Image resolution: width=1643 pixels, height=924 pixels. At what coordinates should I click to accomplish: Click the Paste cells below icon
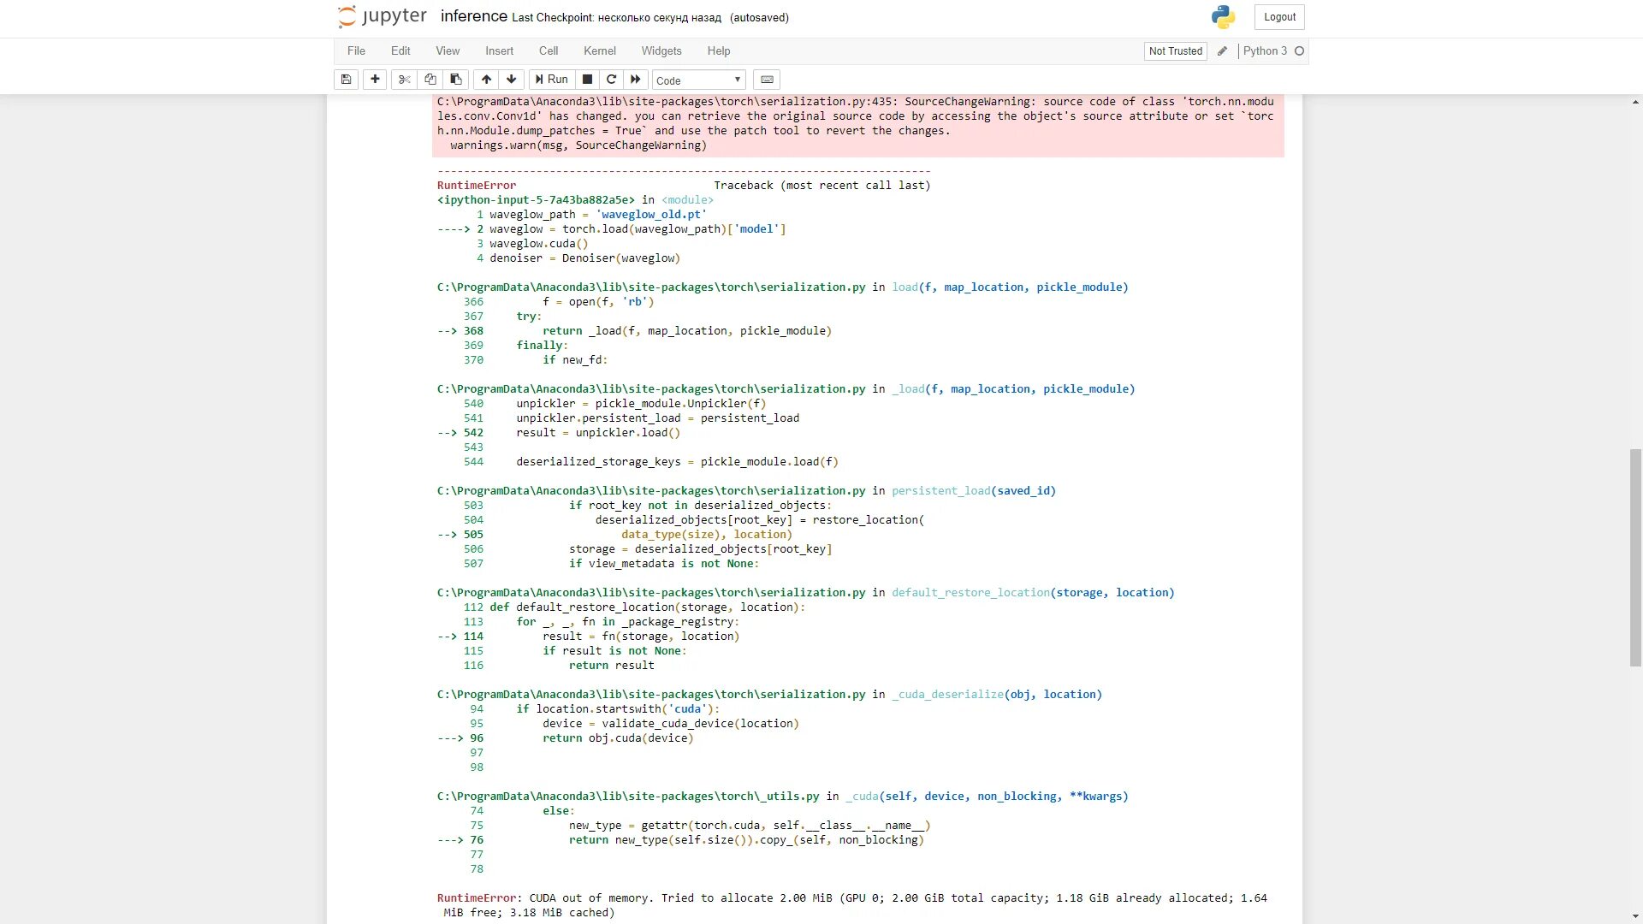456,79
